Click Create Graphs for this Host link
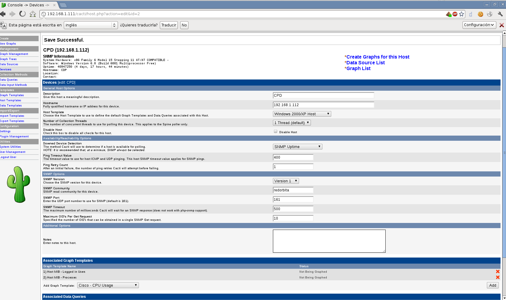This screenshot has width=506, height=300. pyautogui.click(x=378, y=57)
